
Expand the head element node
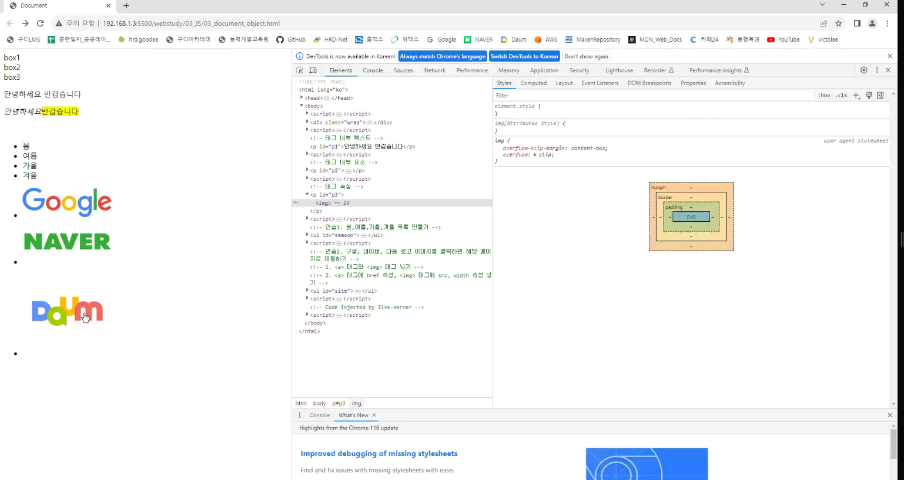pos(302,97)
